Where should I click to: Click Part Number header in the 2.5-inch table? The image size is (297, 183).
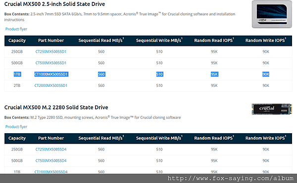click(51, 40)
